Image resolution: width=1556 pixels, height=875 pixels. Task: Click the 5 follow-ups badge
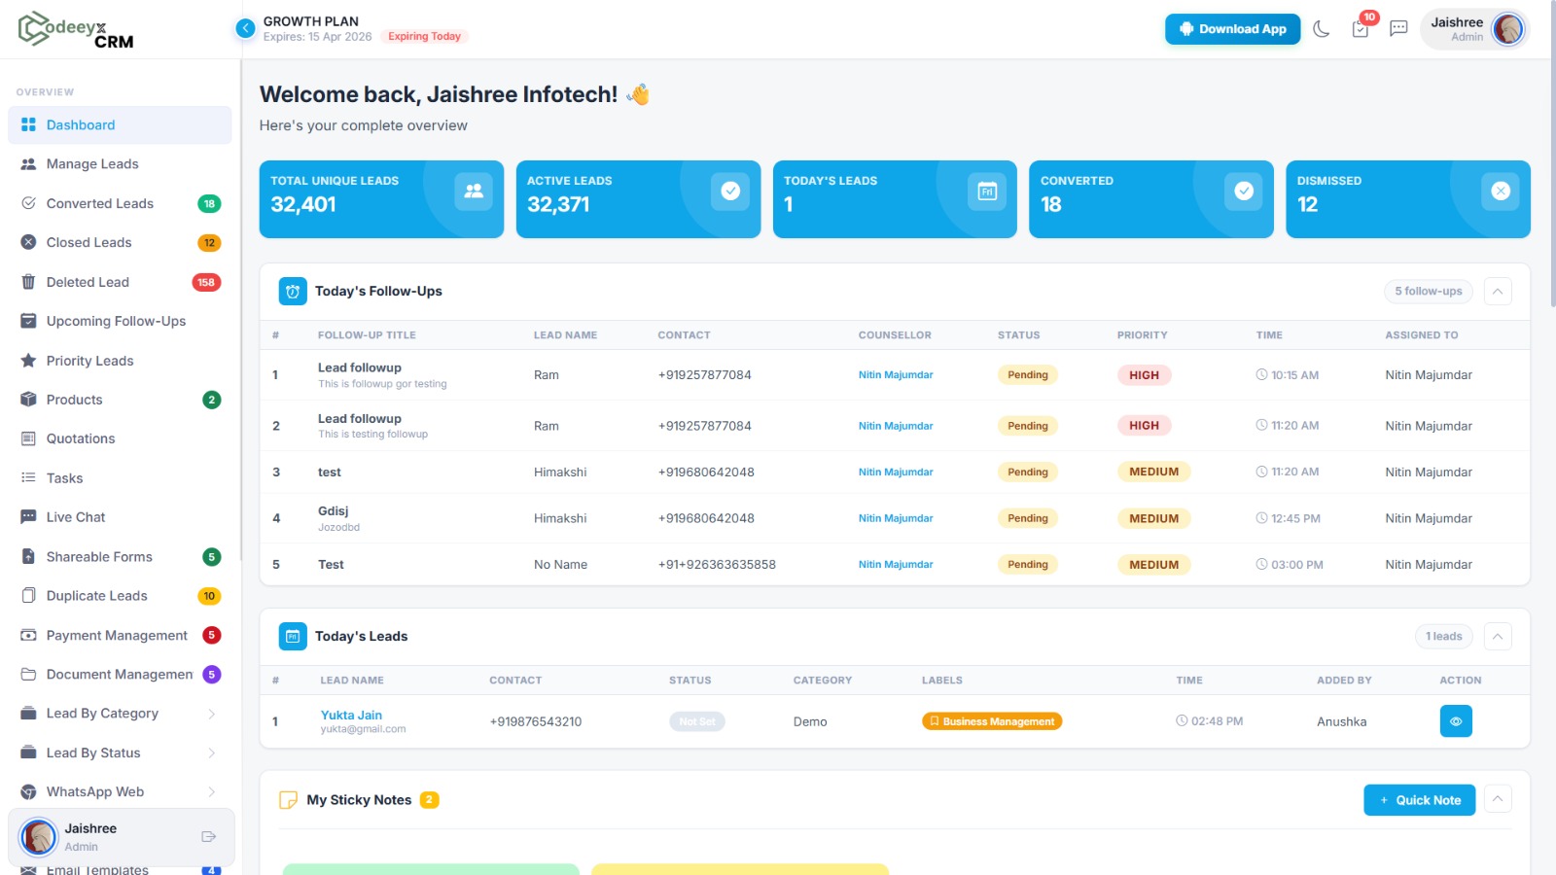coord(1429,292)
